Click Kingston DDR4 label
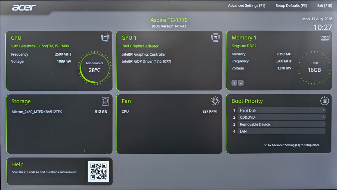 (244, 46)
